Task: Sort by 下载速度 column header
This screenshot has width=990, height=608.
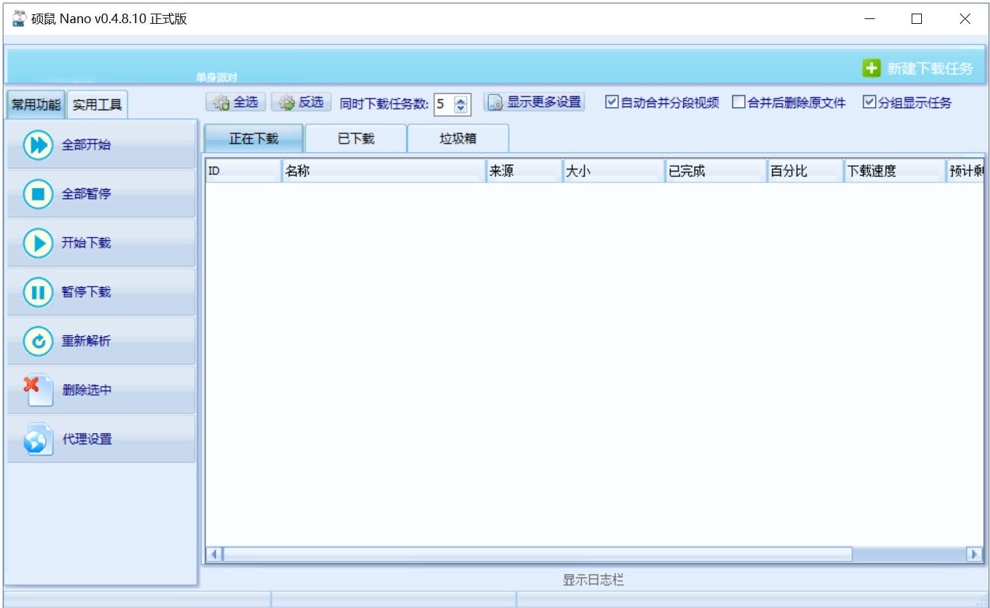Action: pyautogui.click(x=895, y=170)
